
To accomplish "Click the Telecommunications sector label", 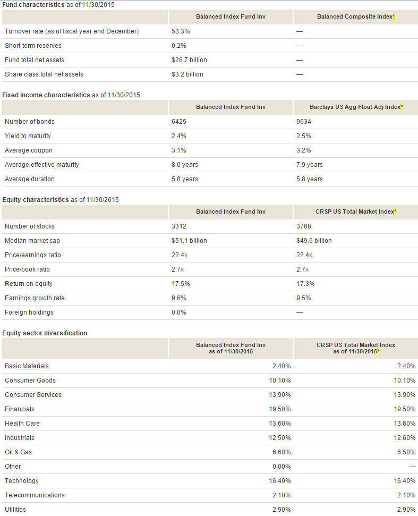I will [x=35, y=495].
